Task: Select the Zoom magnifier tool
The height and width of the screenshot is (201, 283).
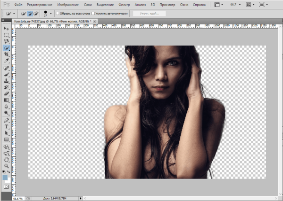Action: (7, 166)
